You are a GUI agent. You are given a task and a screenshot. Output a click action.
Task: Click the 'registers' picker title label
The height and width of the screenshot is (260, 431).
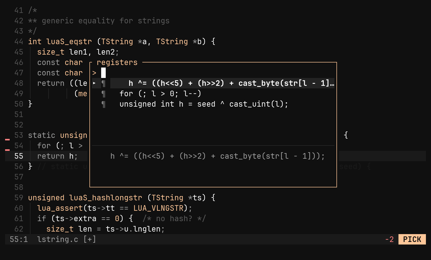point(117,62)
